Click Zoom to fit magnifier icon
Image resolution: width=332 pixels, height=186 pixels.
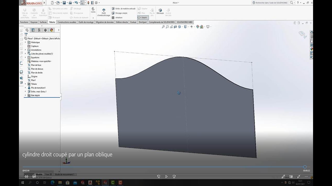pos(163,27)
